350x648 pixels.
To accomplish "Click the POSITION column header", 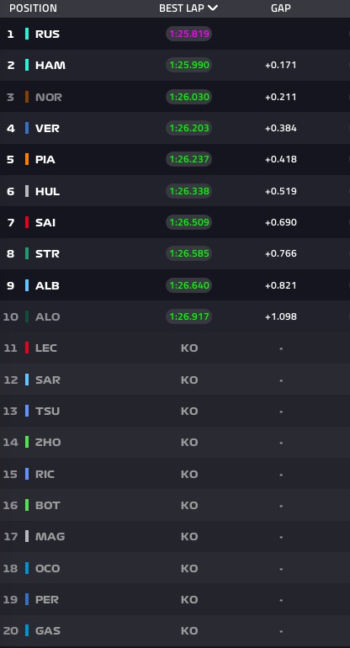I will 33,8.
